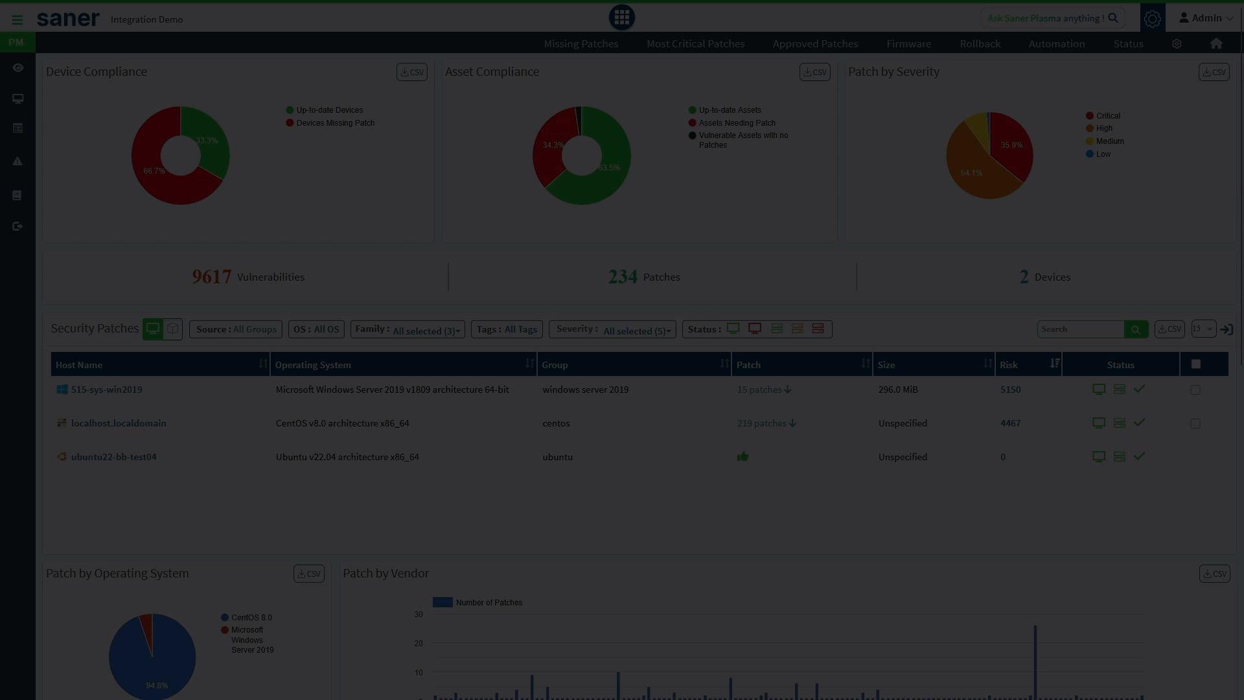Viewport: 1244px width, 700px height.
Task: Expand the 15 patches link
Action: click(x=764, y=390)
